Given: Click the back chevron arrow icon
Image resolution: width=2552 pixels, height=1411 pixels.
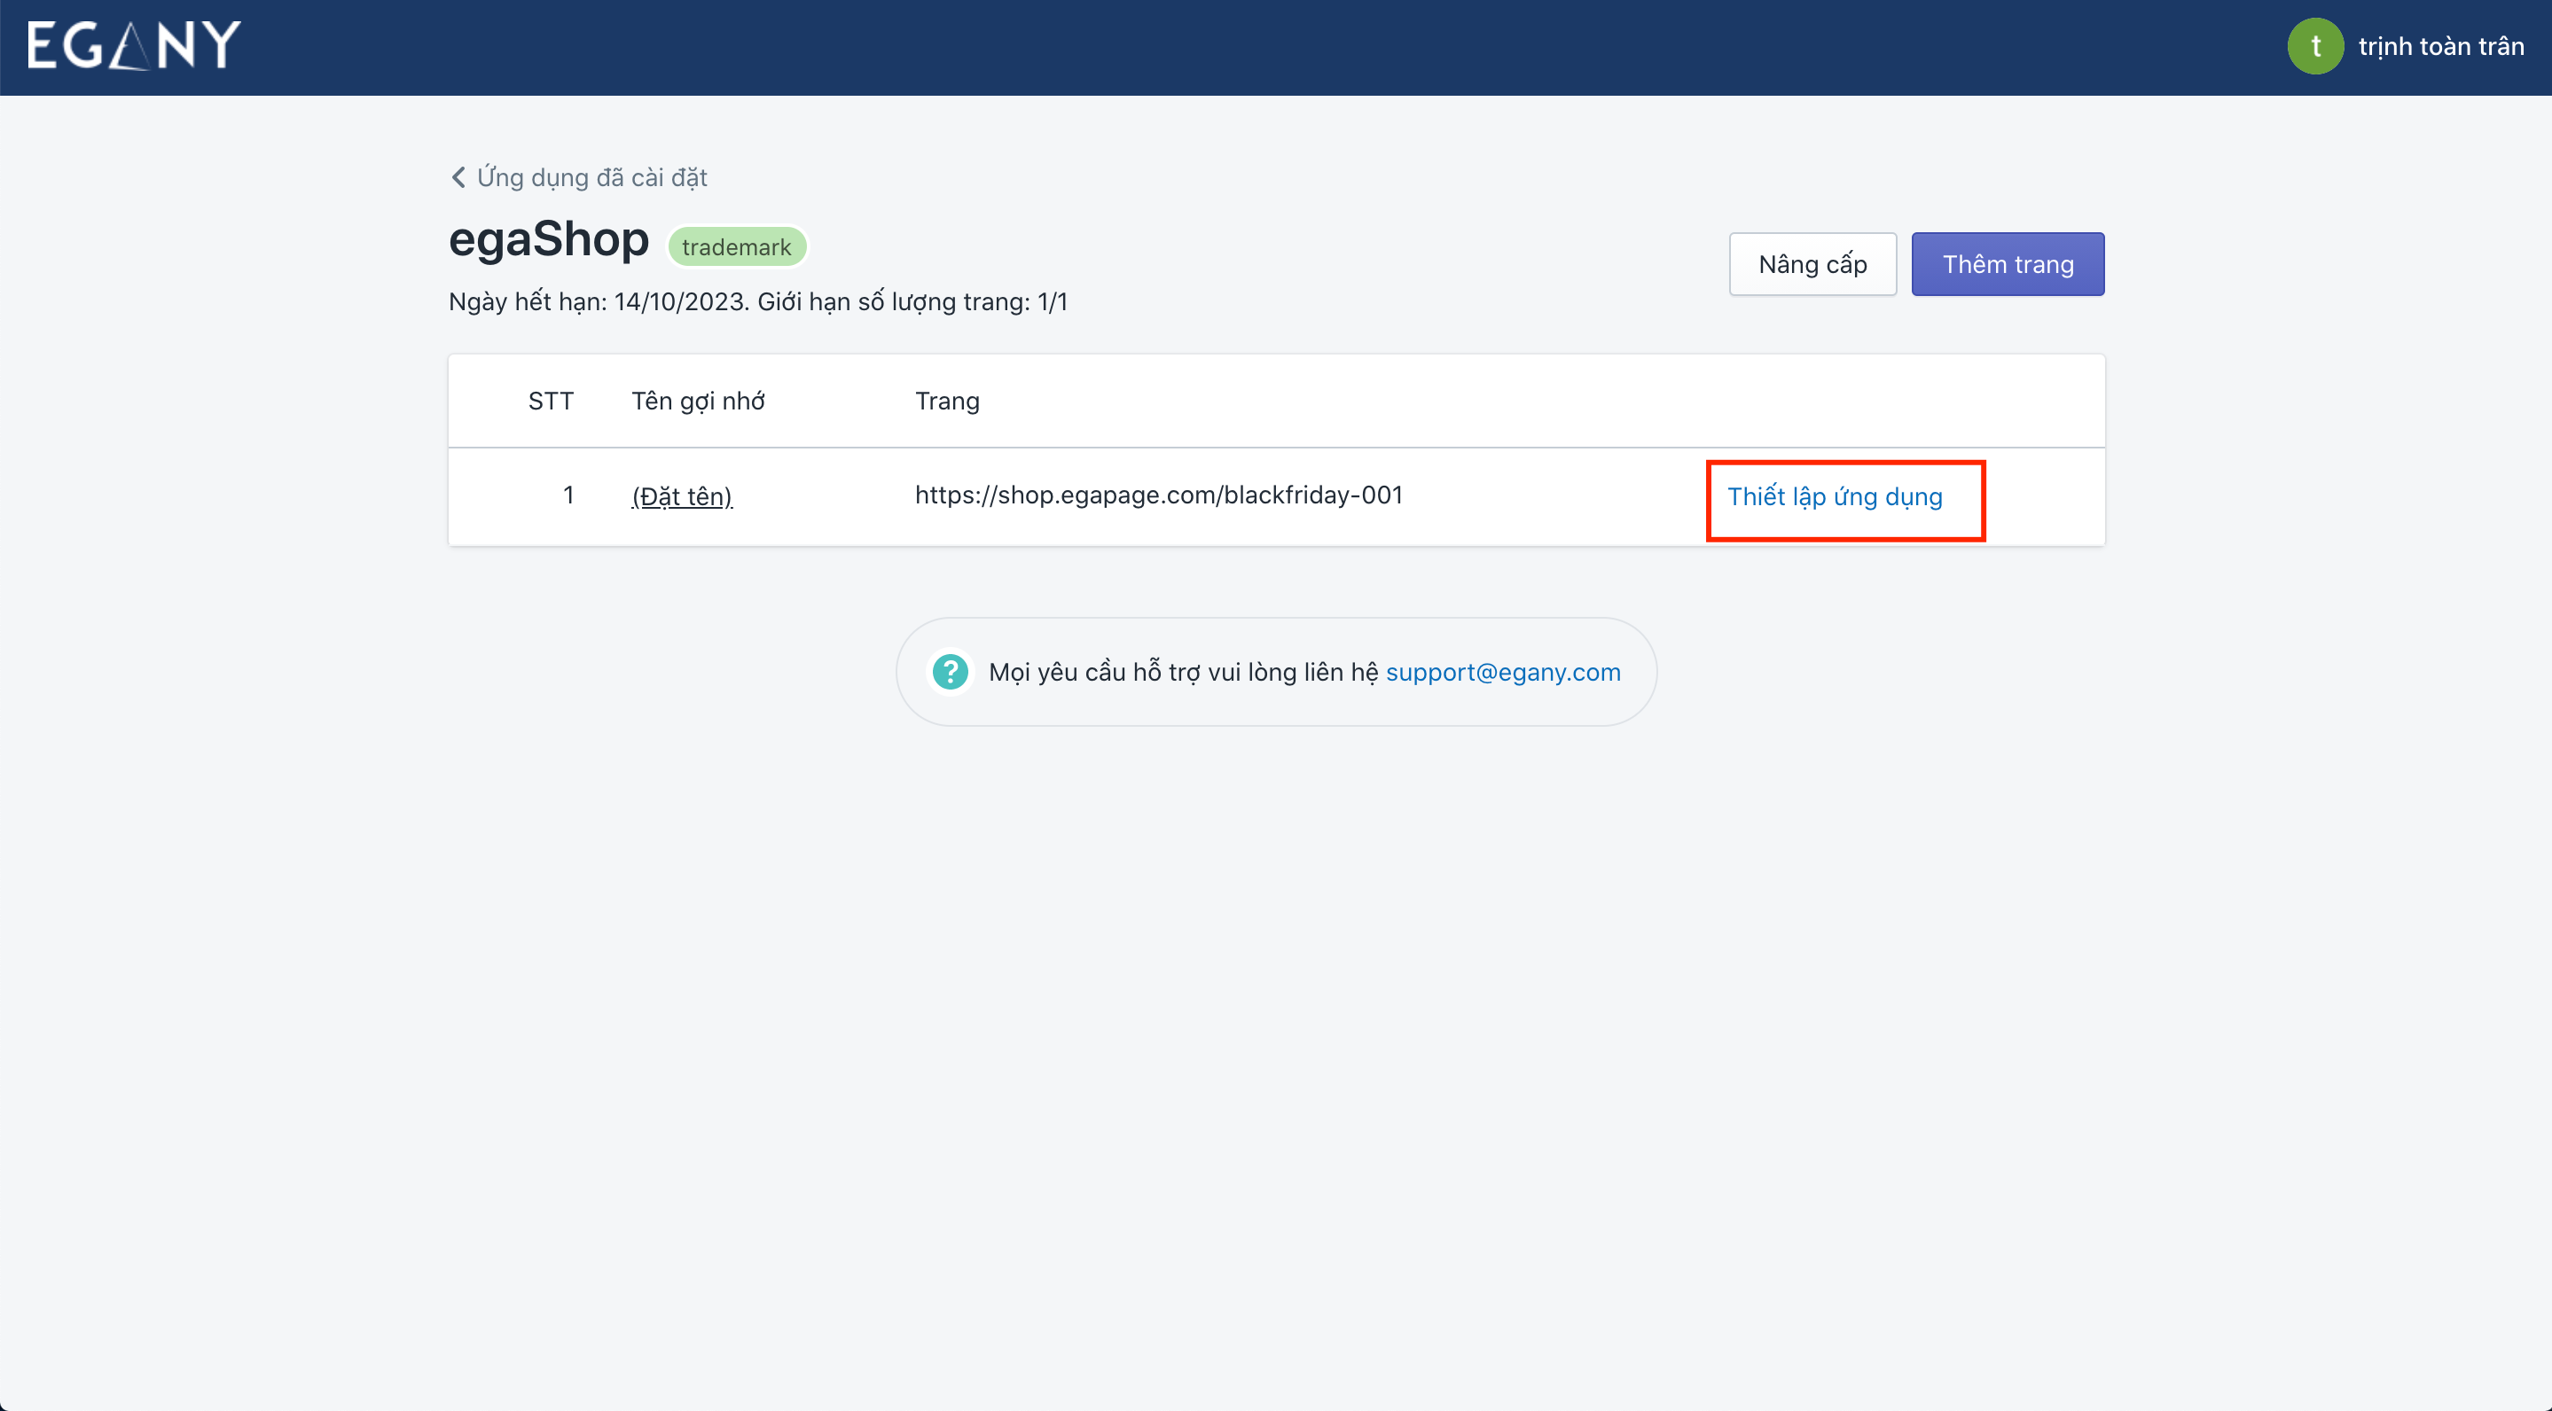Looking at the screenshot, I should [x=458, y=177].
